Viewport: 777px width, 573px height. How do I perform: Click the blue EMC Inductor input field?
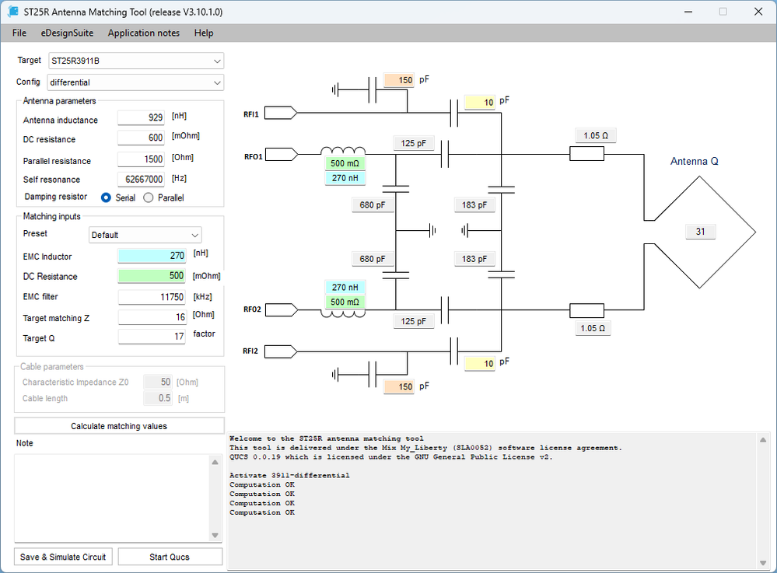[152, 256]
